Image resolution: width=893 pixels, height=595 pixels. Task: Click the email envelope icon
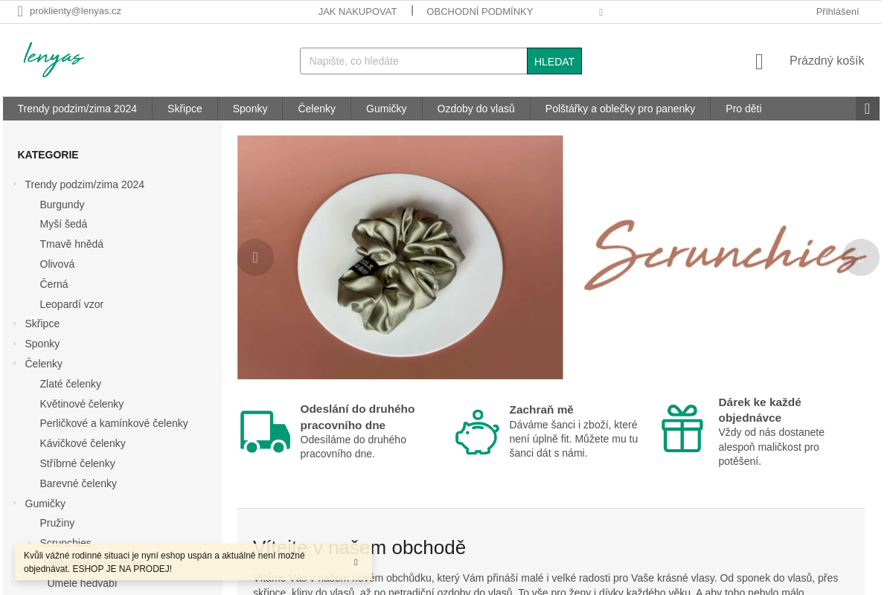coord(20,11)
